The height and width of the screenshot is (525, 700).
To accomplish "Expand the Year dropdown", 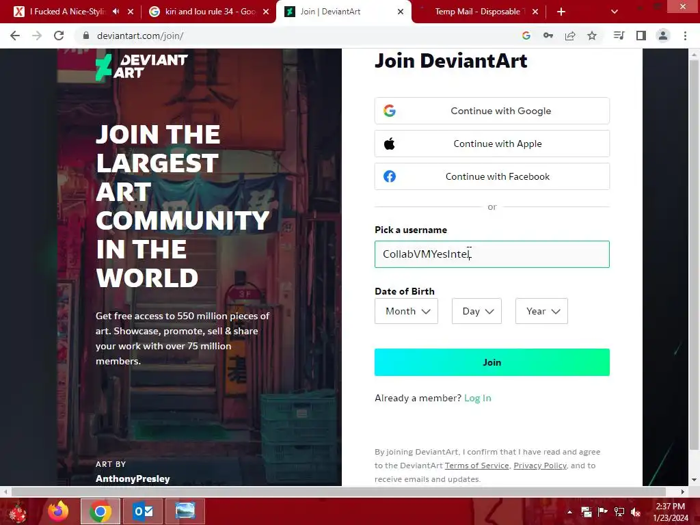I will point(541,311).
